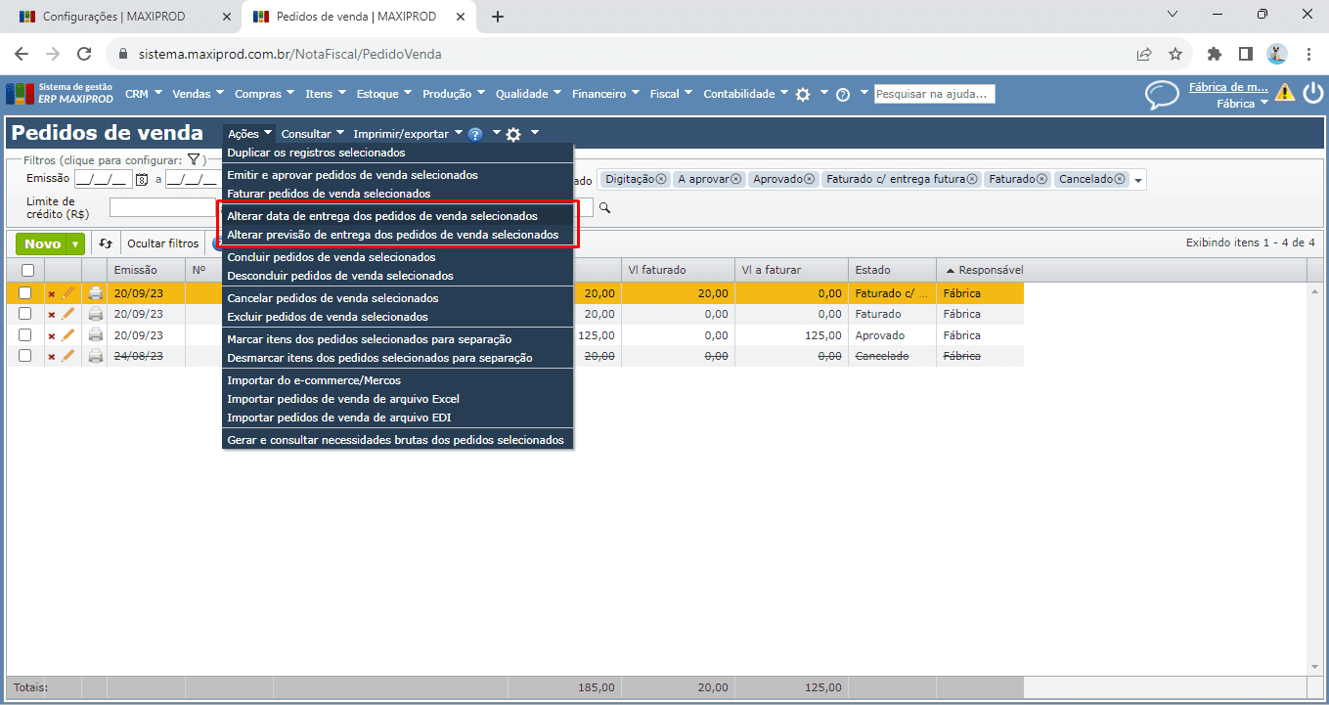Click the filter funnel configuration icon
1329x705 pixels.
(x=194, y=159)
